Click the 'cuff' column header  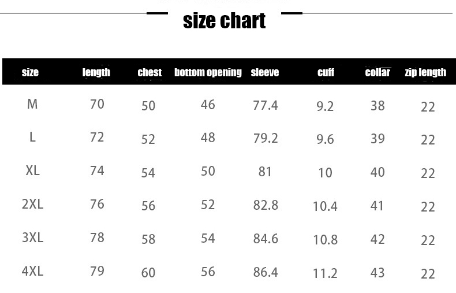[326, 72]
